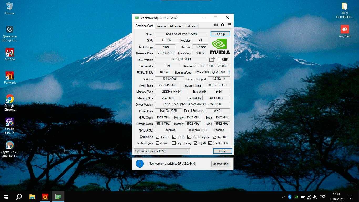The width and height of the screenshot is (359, 202).
Task: Switch to FurMark on the taskbar
Action: (45, 196)
